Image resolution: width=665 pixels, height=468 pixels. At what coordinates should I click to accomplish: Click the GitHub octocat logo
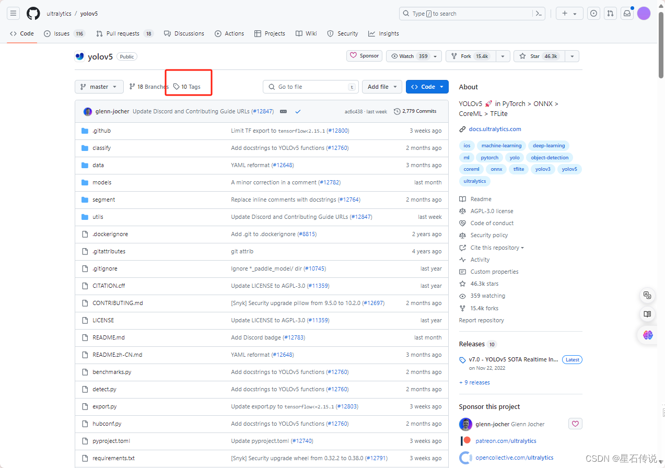[33, 14]
